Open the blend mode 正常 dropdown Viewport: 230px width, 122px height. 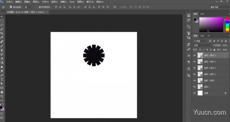[x=202, y=45]
